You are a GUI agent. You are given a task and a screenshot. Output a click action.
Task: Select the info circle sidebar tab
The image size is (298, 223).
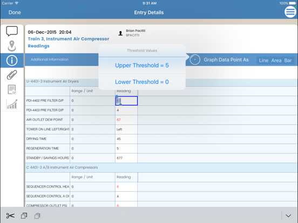tap(12, 60)
